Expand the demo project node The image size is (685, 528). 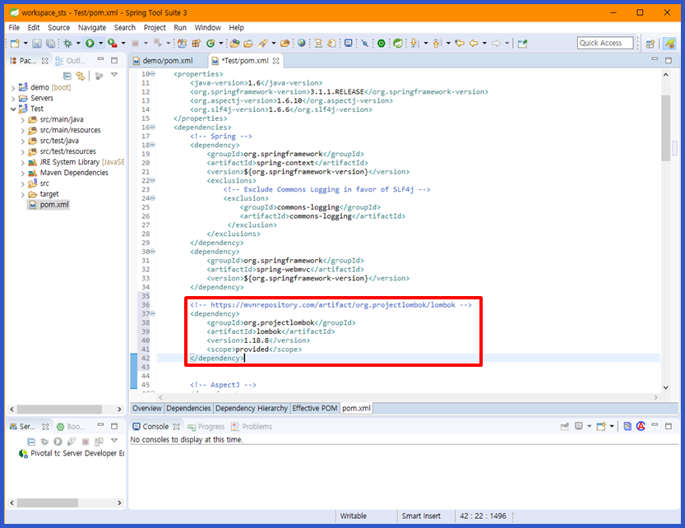tap(13, 88)
